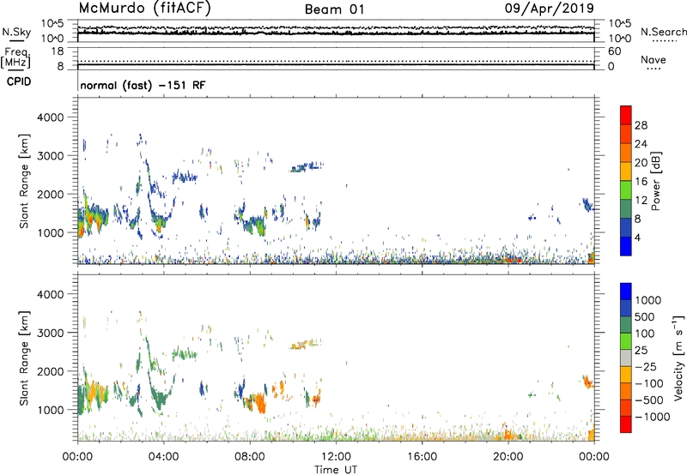The image size is (687, 475).
Task: Select the -100 velocity scale label
Action: (x=649, y=383)
